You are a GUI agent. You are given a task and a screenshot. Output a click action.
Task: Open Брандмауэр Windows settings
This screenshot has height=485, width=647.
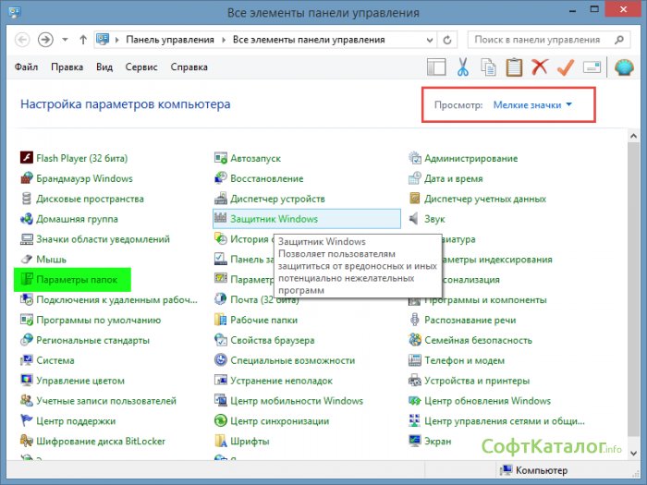coord(84,178)
